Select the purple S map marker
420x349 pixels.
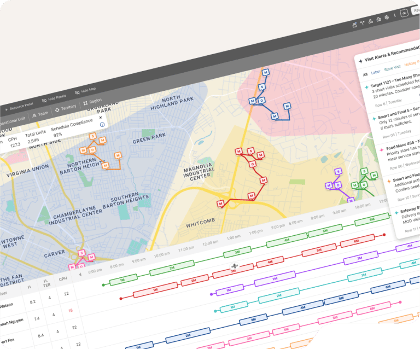tap(339, 171)
